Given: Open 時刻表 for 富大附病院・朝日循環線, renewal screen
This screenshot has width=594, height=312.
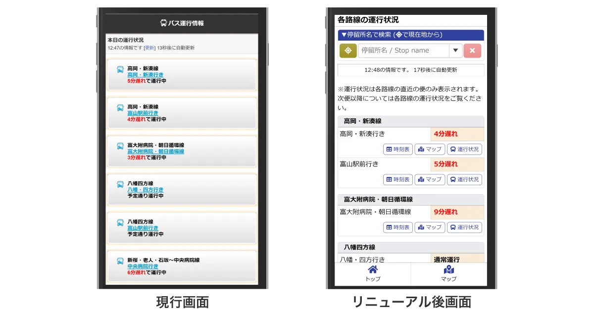Looking at the screenshot, I should 398,227.
